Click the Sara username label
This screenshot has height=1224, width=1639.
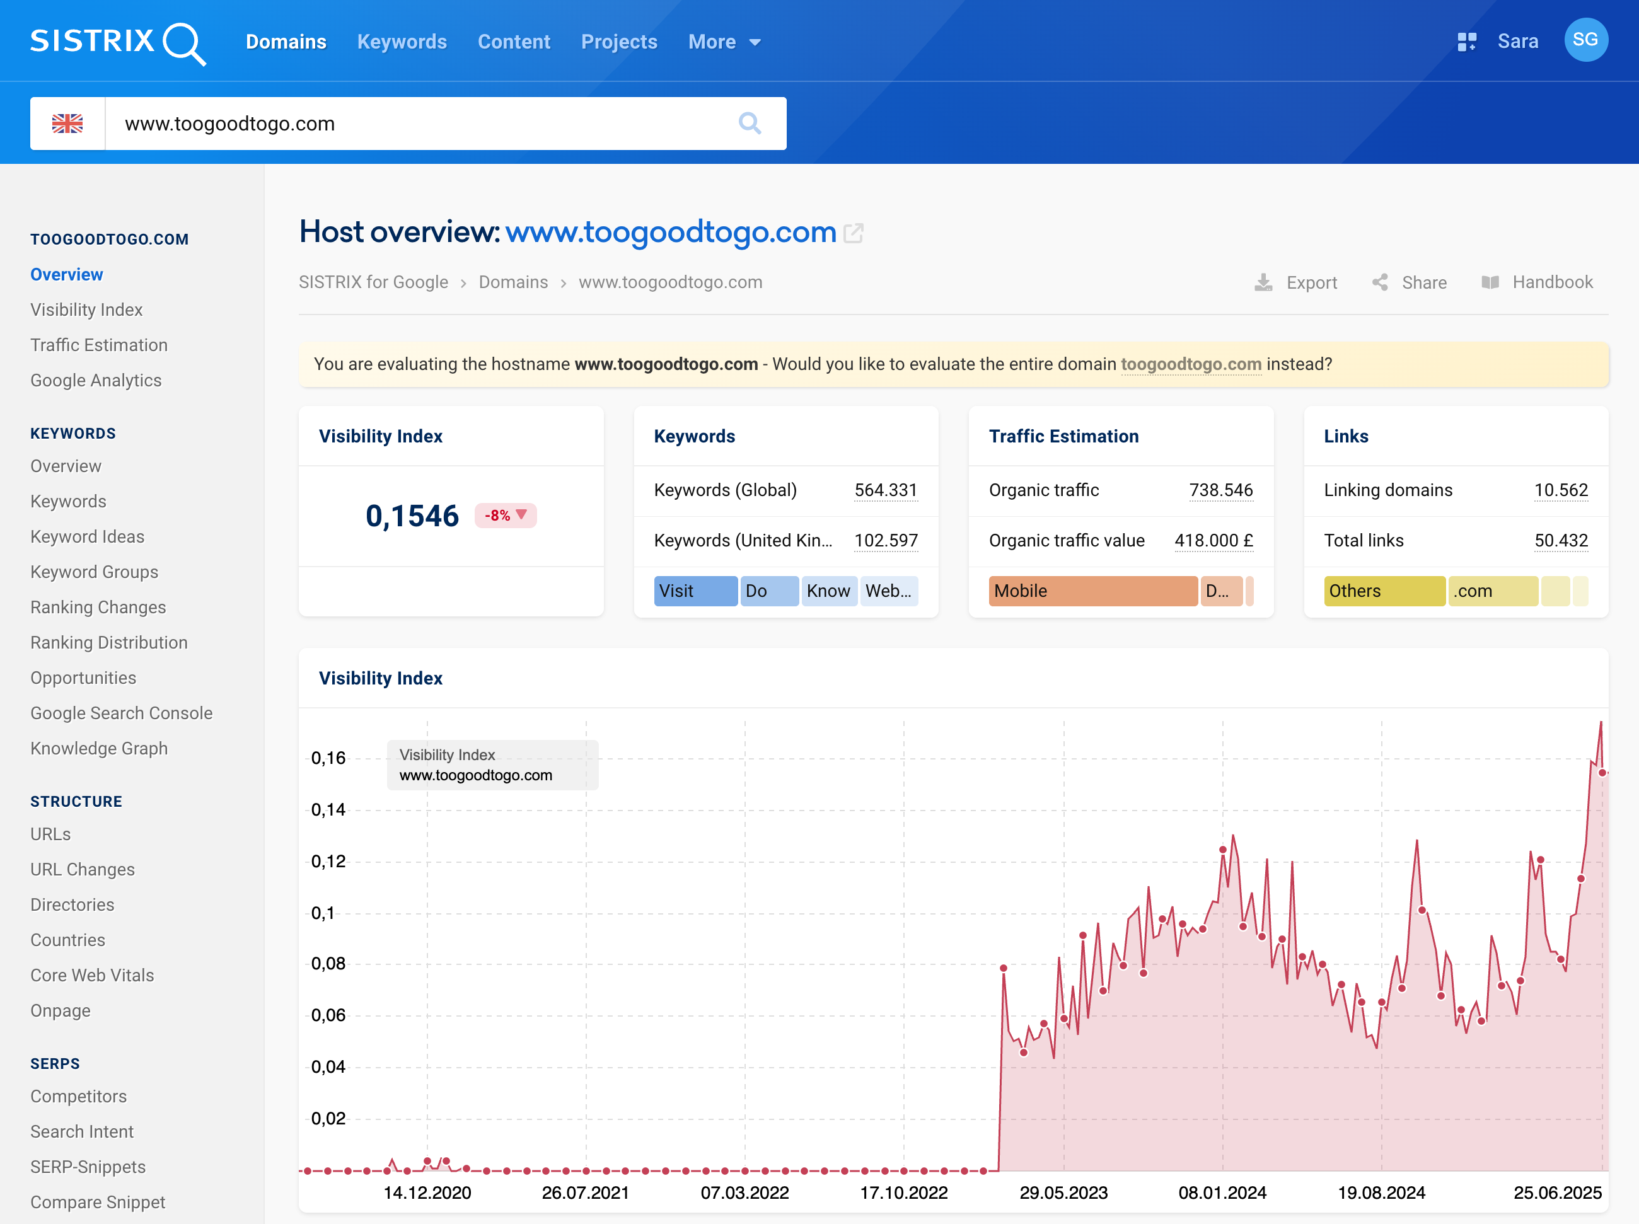[x=1517, y=42]
